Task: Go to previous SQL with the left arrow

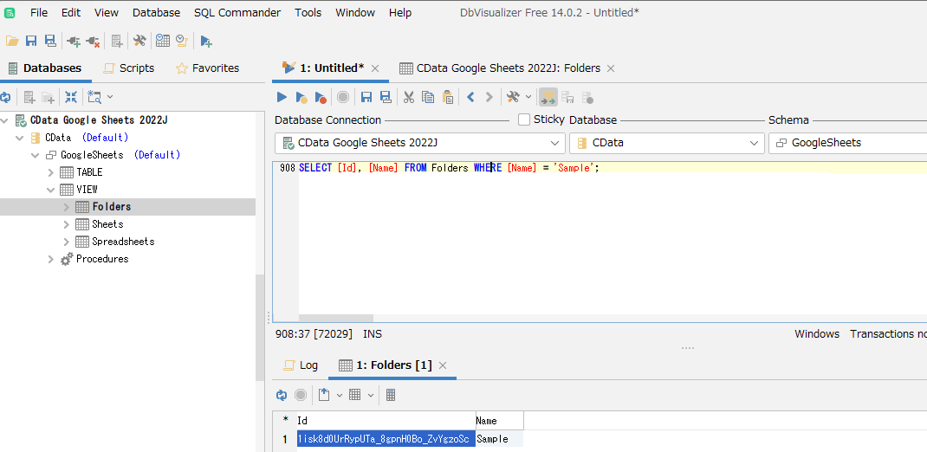Action: (x=470, y=97)
